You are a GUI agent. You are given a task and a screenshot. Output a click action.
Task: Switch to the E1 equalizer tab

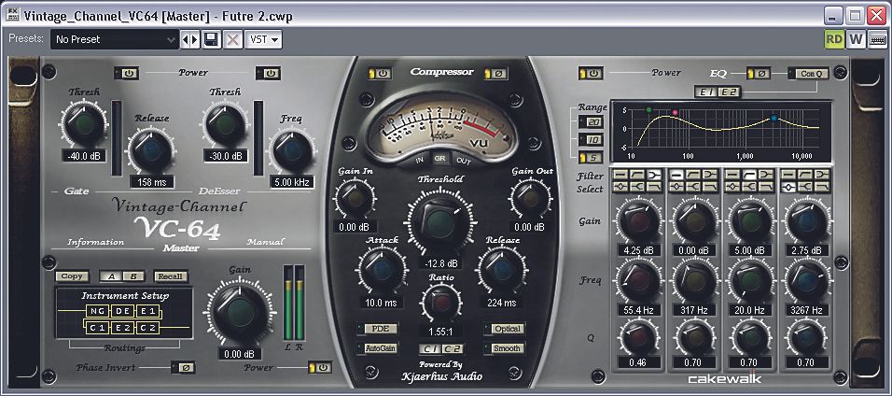coord(706,92)
